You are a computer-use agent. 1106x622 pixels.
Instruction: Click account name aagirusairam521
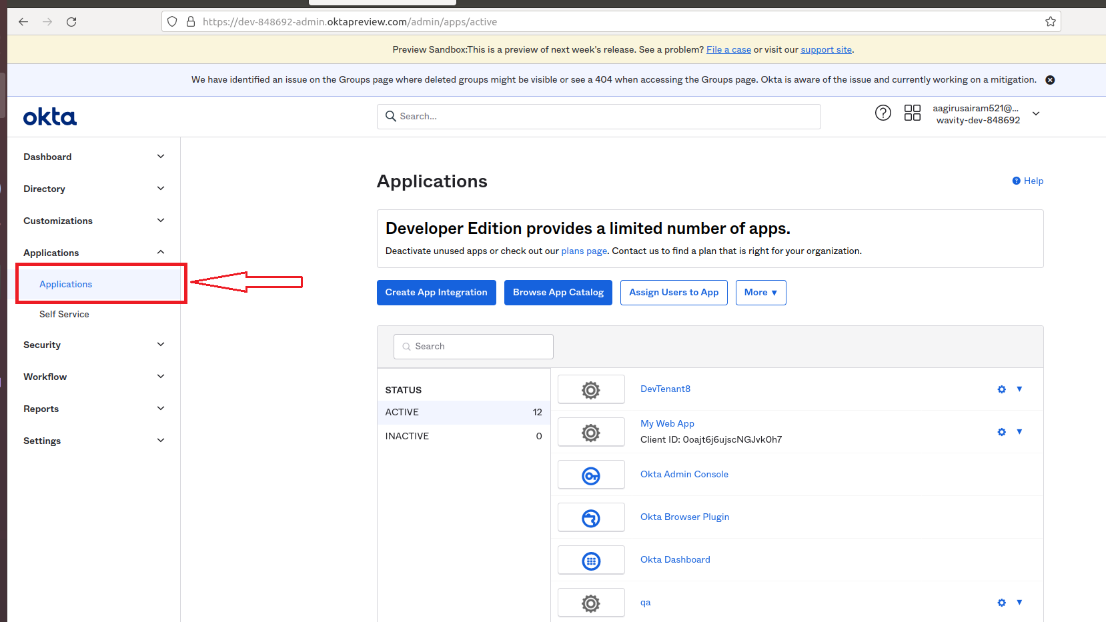(x=975, y=108)
